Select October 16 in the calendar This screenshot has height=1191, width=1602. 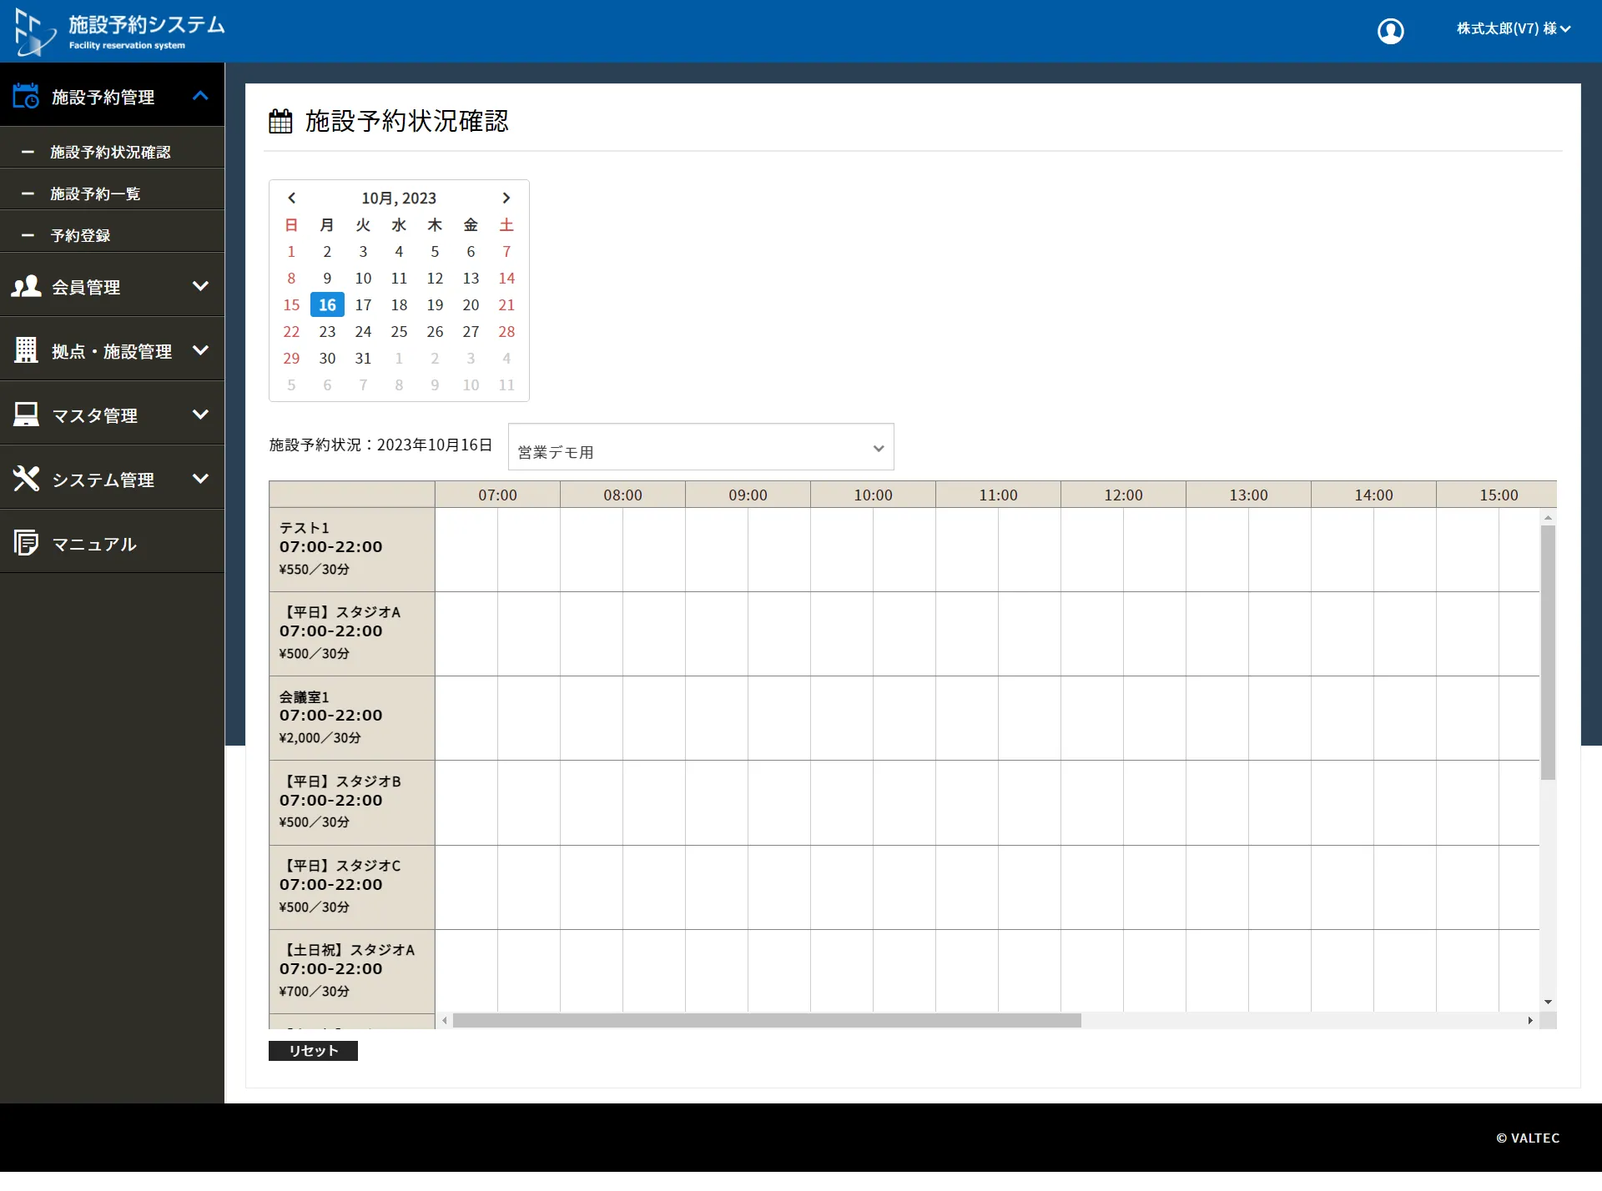(x=327, y=305)
